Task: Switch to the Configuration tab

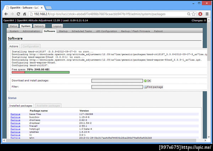Action: pyautogui.click(x=31, y=46)
